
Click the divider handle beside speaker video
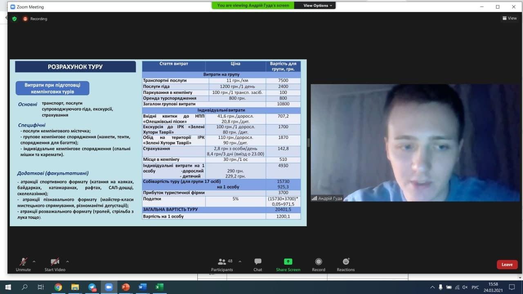(308, 143)
